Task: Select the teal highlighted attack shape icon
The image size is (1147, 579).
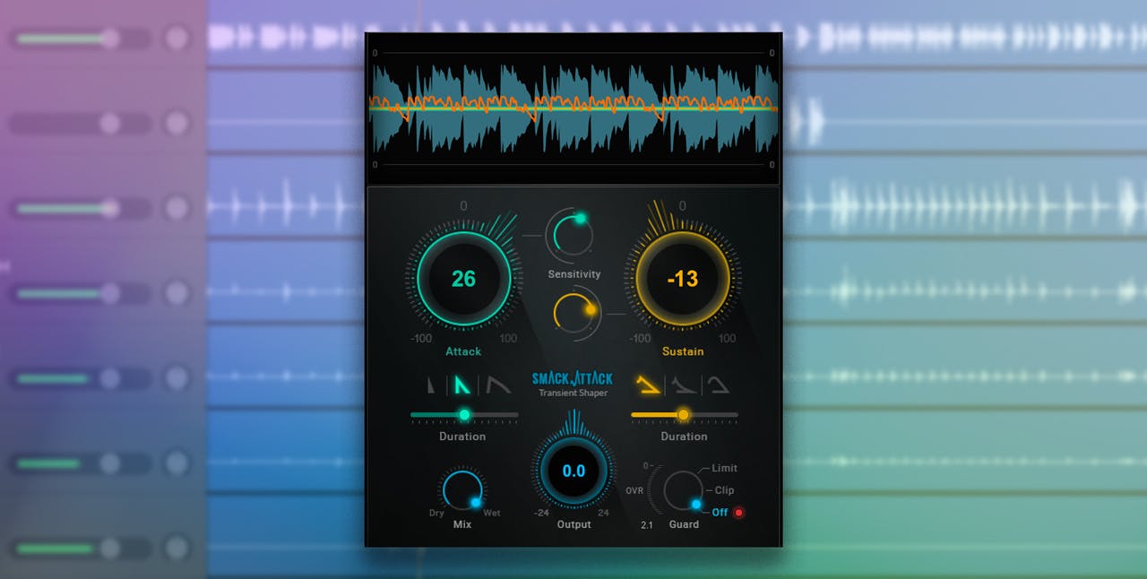Action: point(462,385)
